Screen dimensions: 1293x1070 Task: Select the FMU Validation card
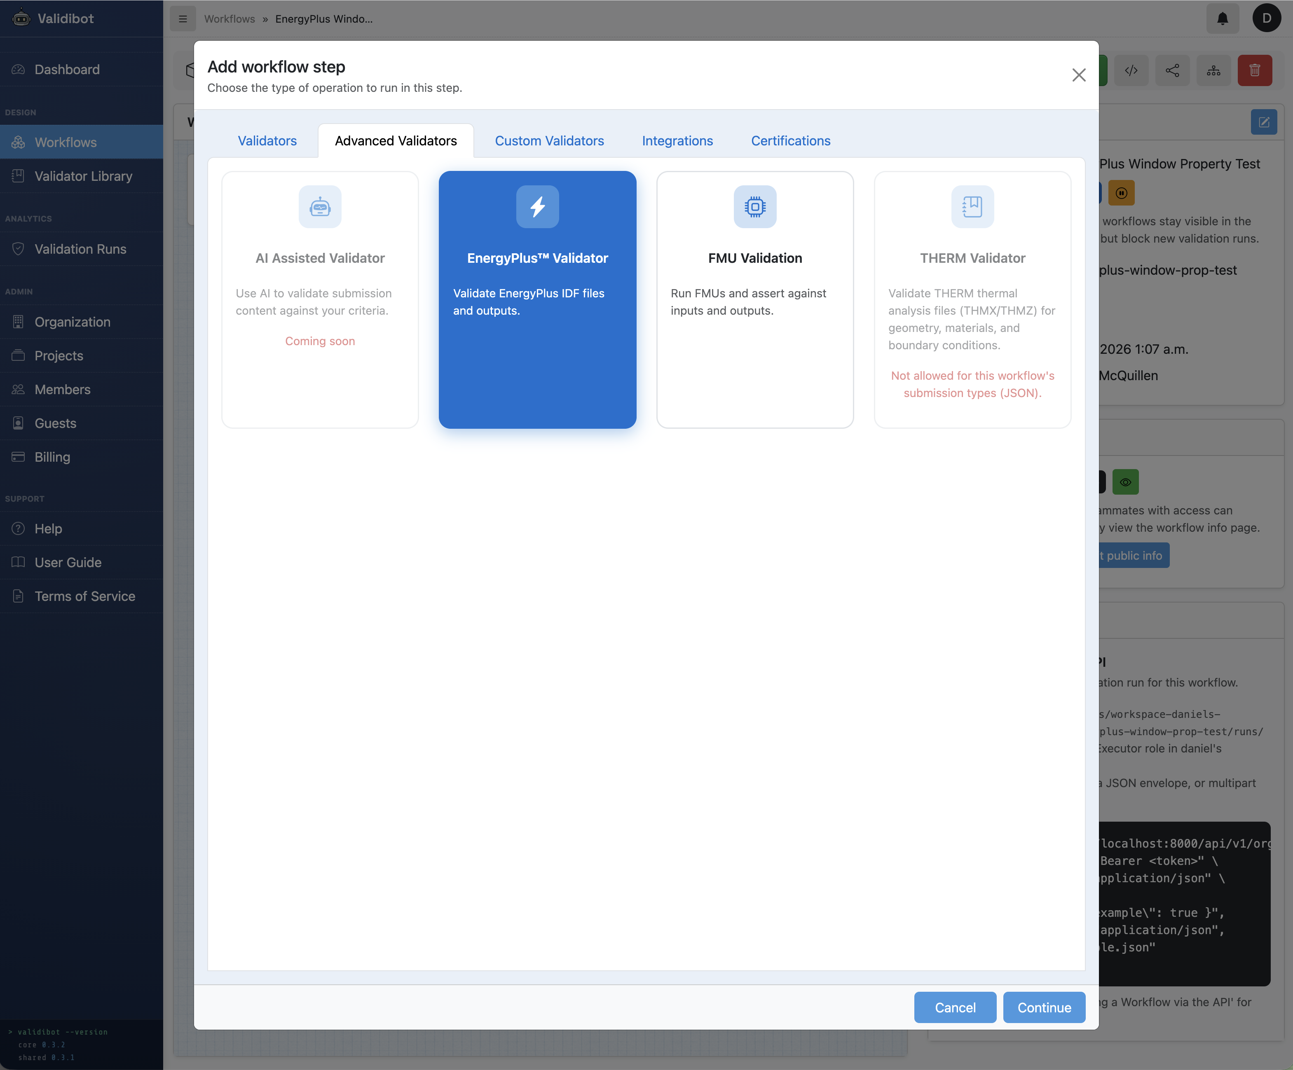[x=755, y=300]
